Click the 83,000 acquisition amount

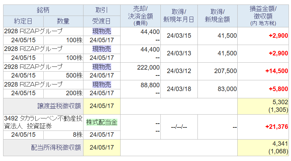click(x=227, y=89)
